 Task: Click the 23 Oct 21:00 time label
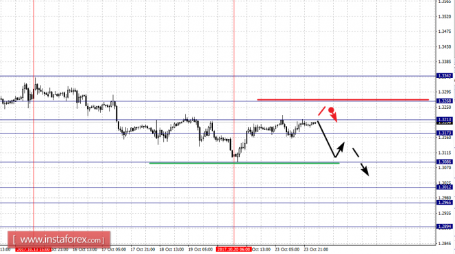(x=316, y=249)
